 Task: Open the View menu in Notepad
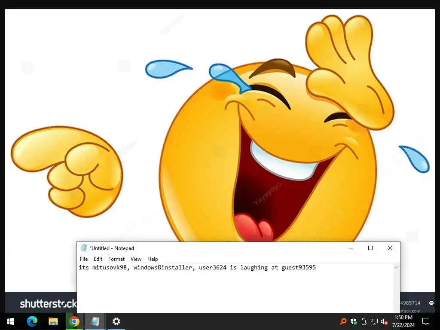coord(136,259)
